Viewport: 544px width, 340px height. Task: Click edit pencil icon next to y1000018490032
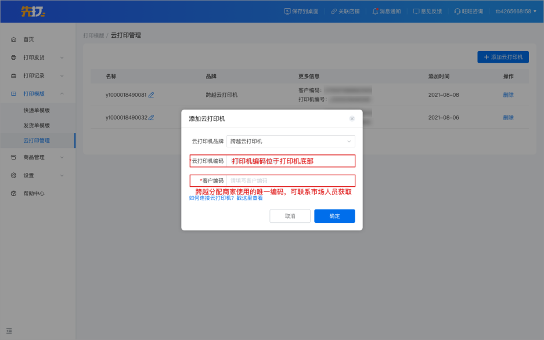tap(151, 117)
